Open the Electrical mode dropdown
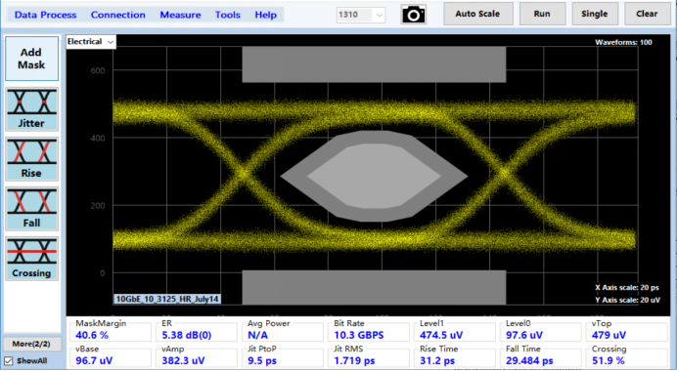This screenshot has height=371, width=677. 91,42
